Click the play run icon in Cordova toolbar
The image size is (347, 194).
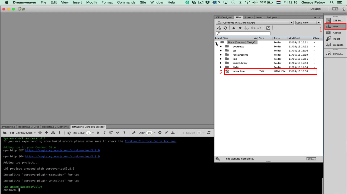[160, 133]
